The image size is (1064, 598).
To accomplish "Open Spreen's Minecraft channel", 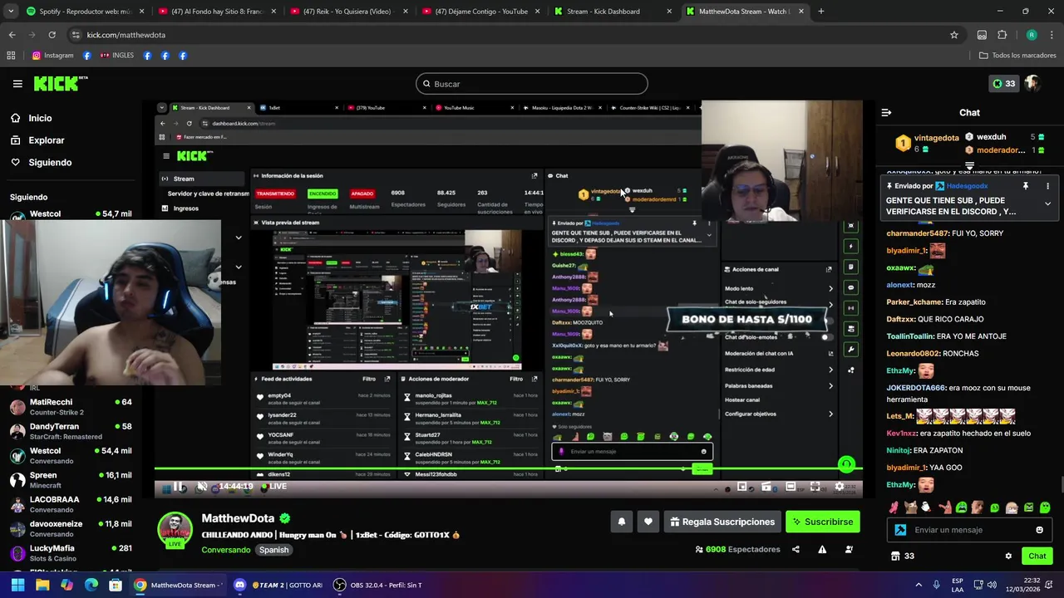I will 71,480.
